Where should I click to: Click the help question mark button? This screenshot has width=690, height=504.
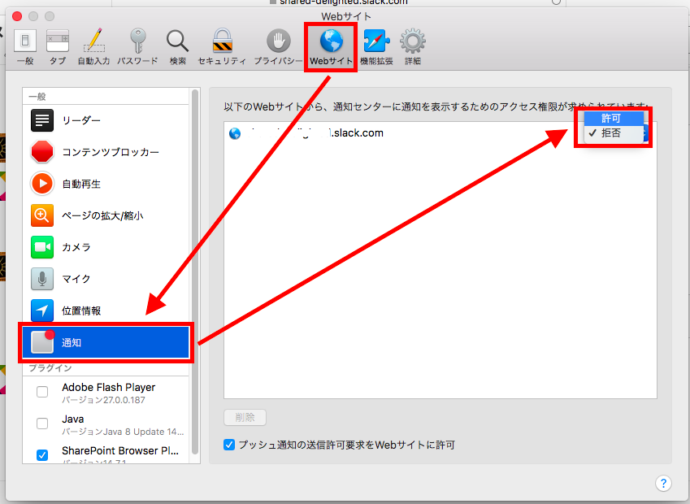(x=663, y=484)
